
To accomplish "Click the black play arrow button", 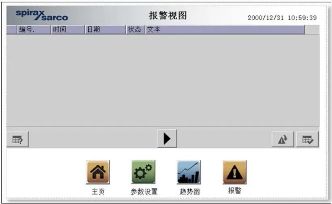I will 167,139.
